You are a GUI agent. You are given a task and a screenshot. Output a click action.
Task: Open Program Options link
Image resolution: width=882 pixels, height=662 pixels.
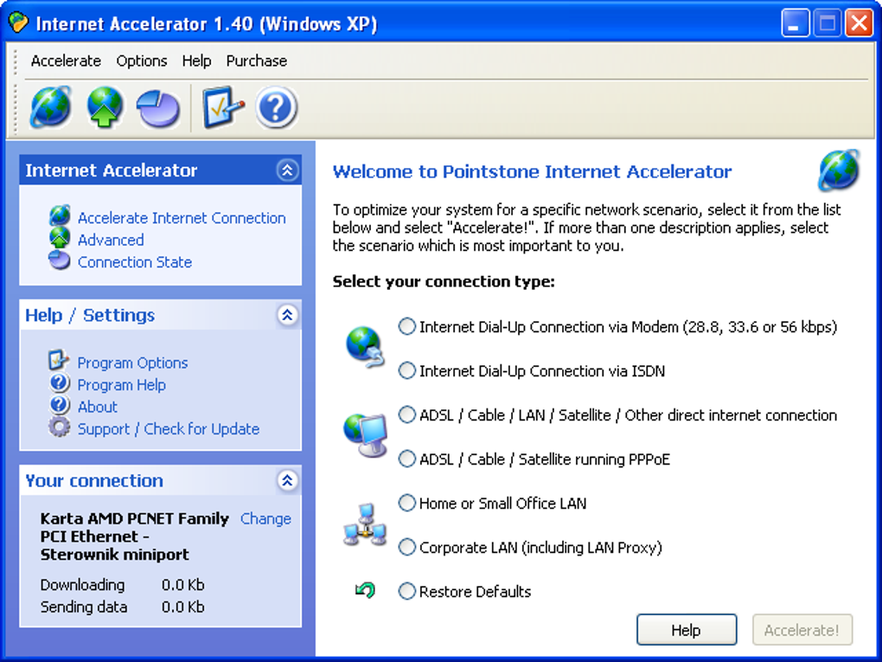tap(133, 363)
